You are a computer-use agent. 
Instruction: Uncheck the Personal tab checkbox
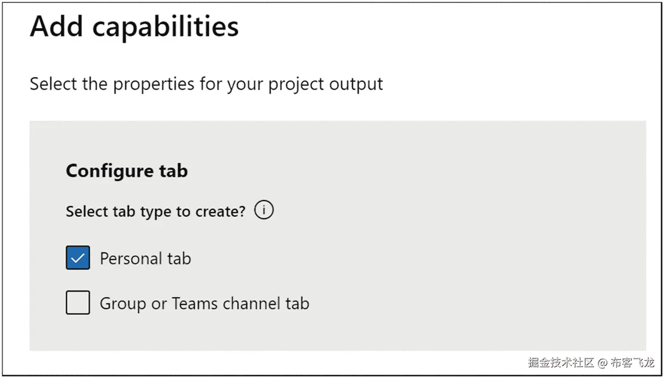click(78, 258)
